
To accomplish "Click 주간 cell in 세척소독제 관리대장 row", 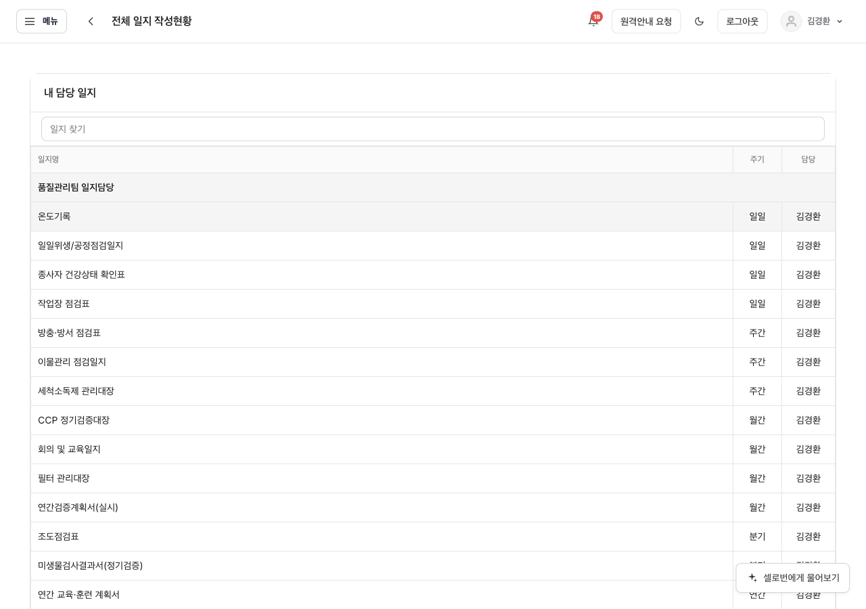I will [x=757, y=391].
